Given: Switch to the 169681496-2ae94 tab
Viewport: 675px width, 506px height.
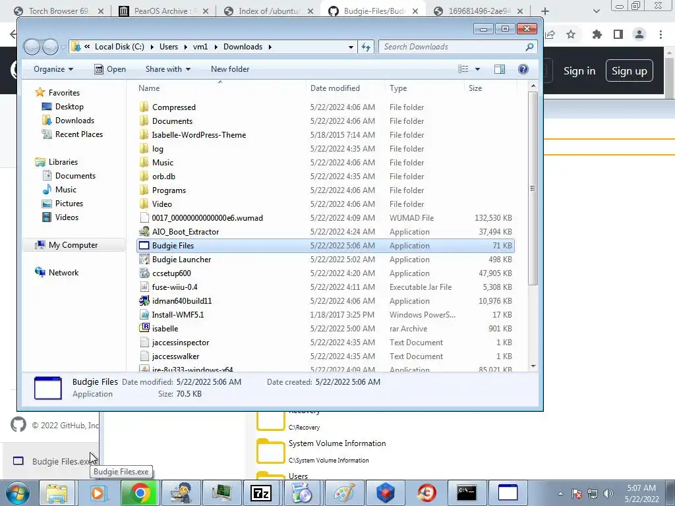Looking at the screenshot, I should tap(479, 11).
